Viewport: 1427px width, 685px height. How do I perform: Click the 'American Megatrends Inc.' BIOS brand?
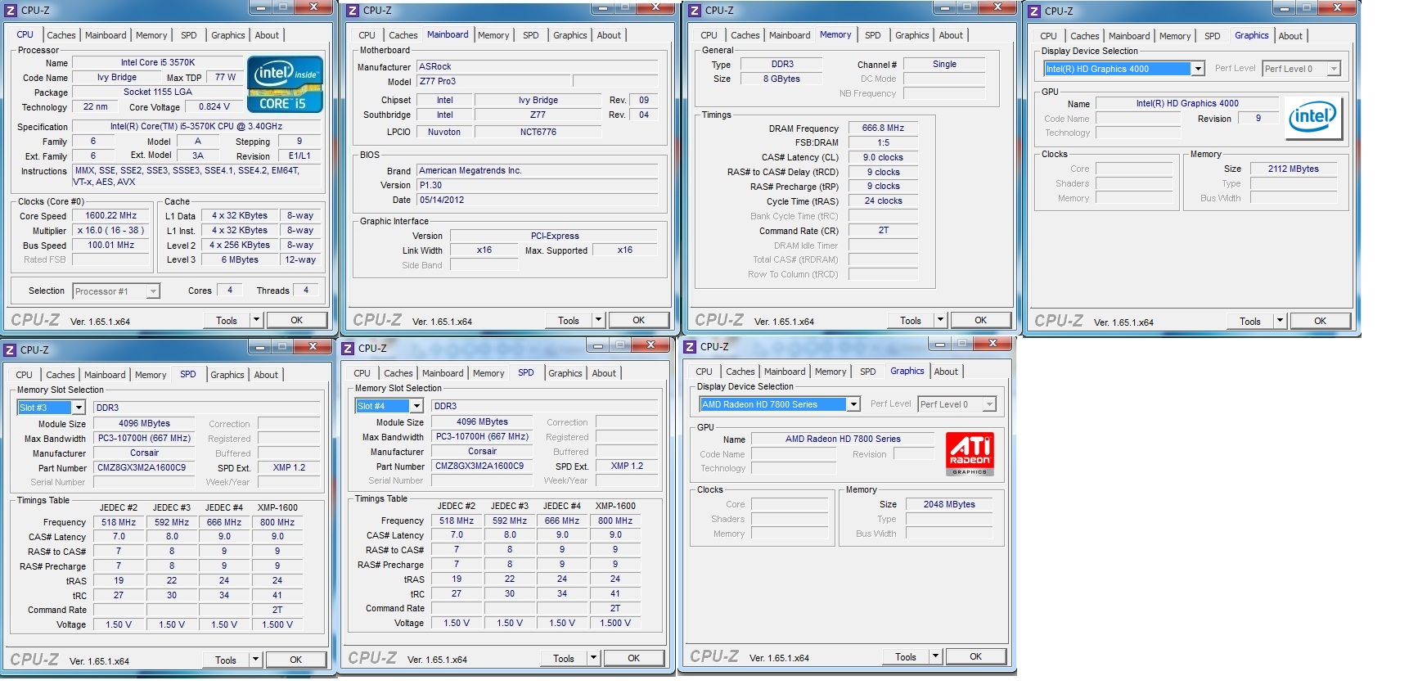537,171
